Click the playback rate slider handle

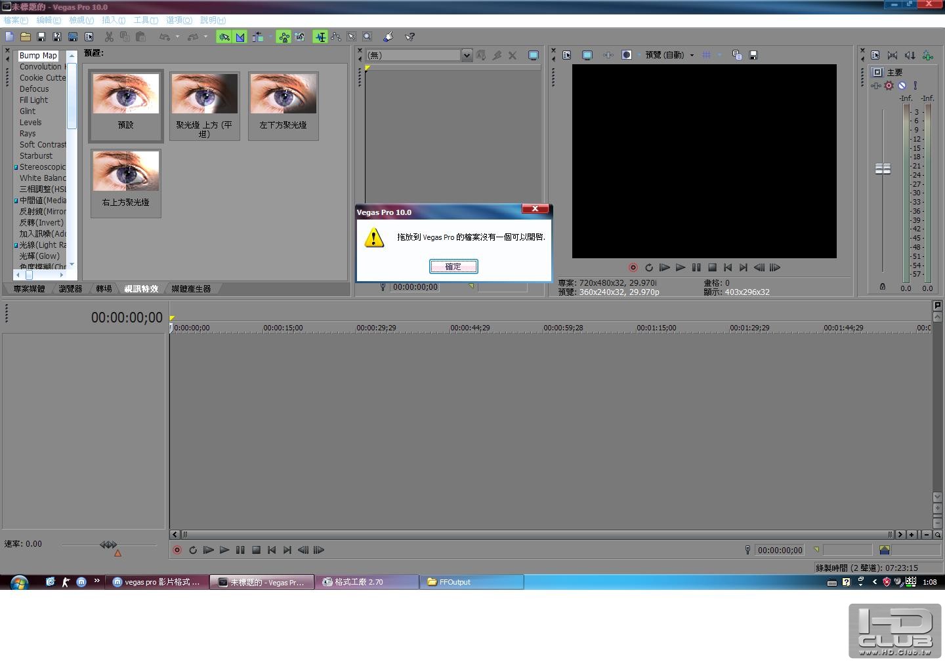[108, 545]
